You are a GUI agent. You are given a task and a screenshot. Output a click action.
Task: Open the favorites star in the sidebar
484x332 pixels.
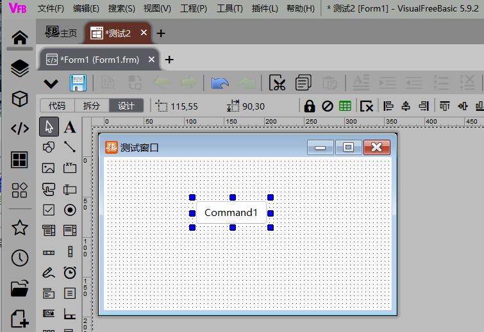coord(20,227)
